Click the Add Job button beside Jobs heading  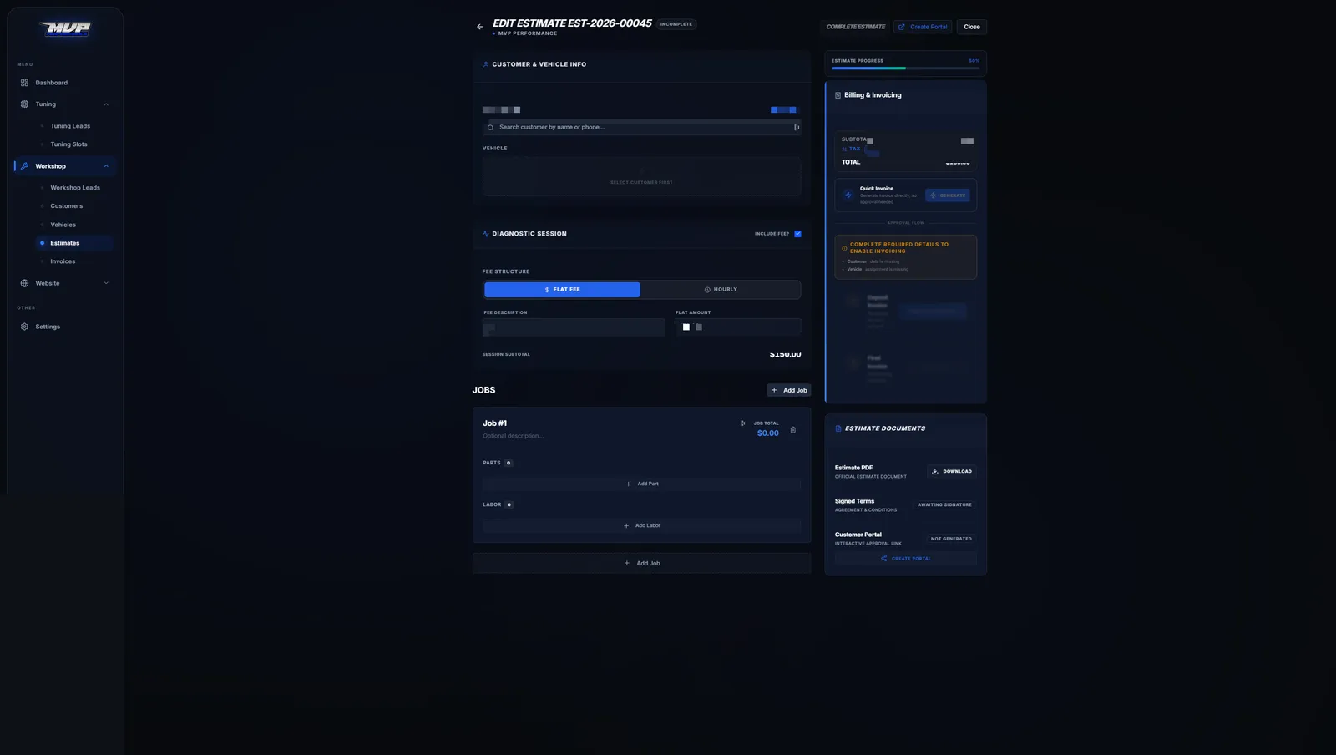[x=789, y=390]
